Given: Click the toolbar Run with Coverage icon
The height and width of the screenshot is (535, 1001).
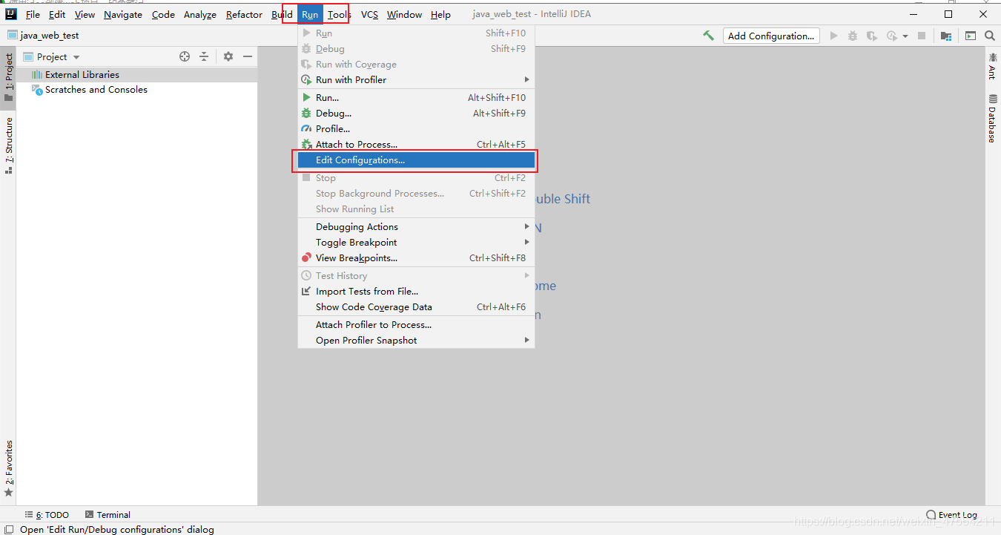Looking at the screenshot, I should pyautogui.click(x=872, y=36).
